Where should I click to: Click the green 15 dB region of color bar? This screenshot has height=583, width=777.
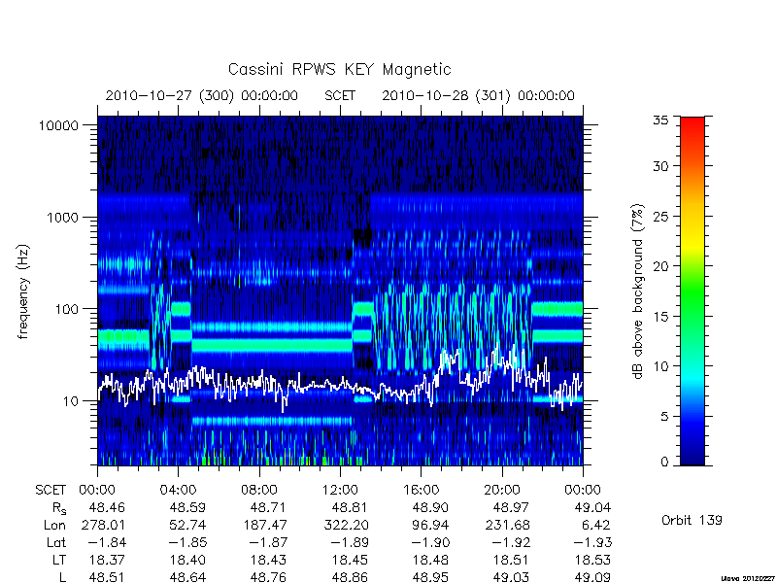tap(693, 316)
